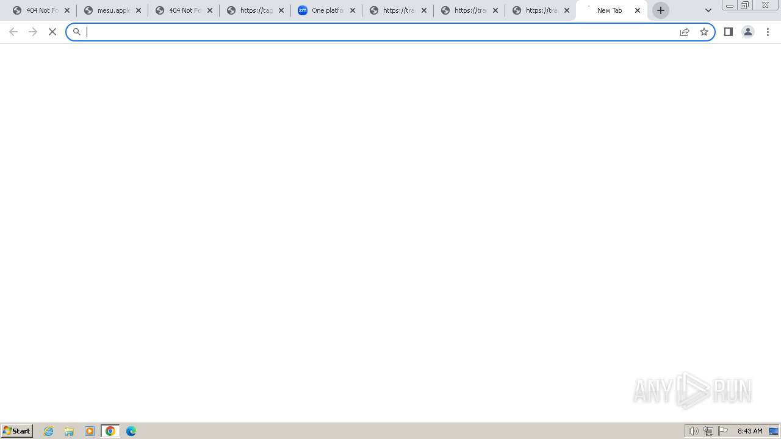
Task: Switch to the second 404 Not Found tab
Action: (x=184, y=10)
